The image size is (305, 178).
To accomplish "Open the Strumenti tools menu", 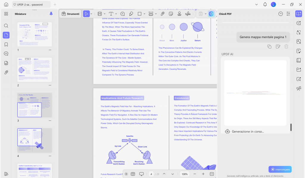I will [x=70, y=14].
